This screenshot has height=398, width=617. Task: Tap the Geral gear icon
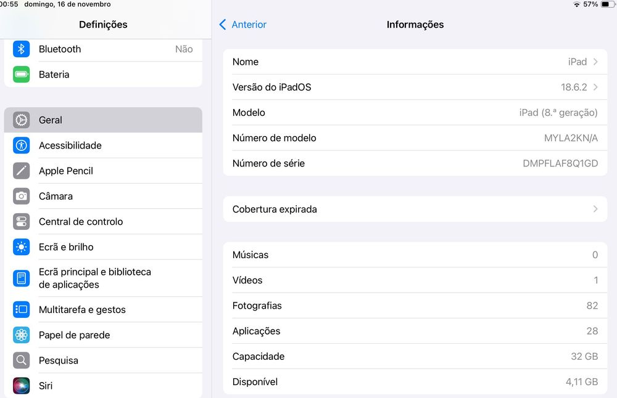pos(21,120)
